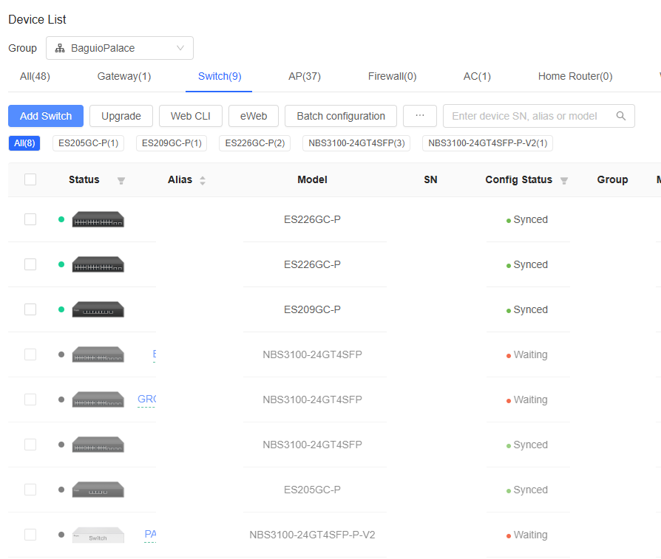Click the Add Switch button
The height and width of the screenshot is (559, 661).
tap(46, 116)
